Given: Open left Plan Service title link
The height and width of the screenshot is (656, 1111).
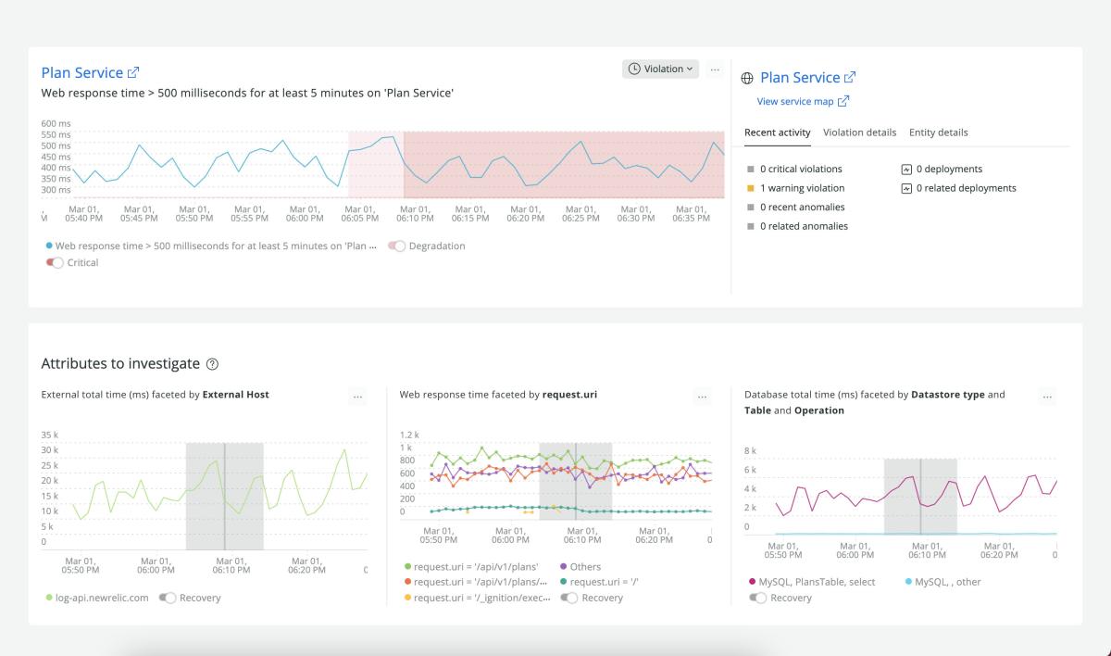Looking at the screenshot, I should coord(91,72).
